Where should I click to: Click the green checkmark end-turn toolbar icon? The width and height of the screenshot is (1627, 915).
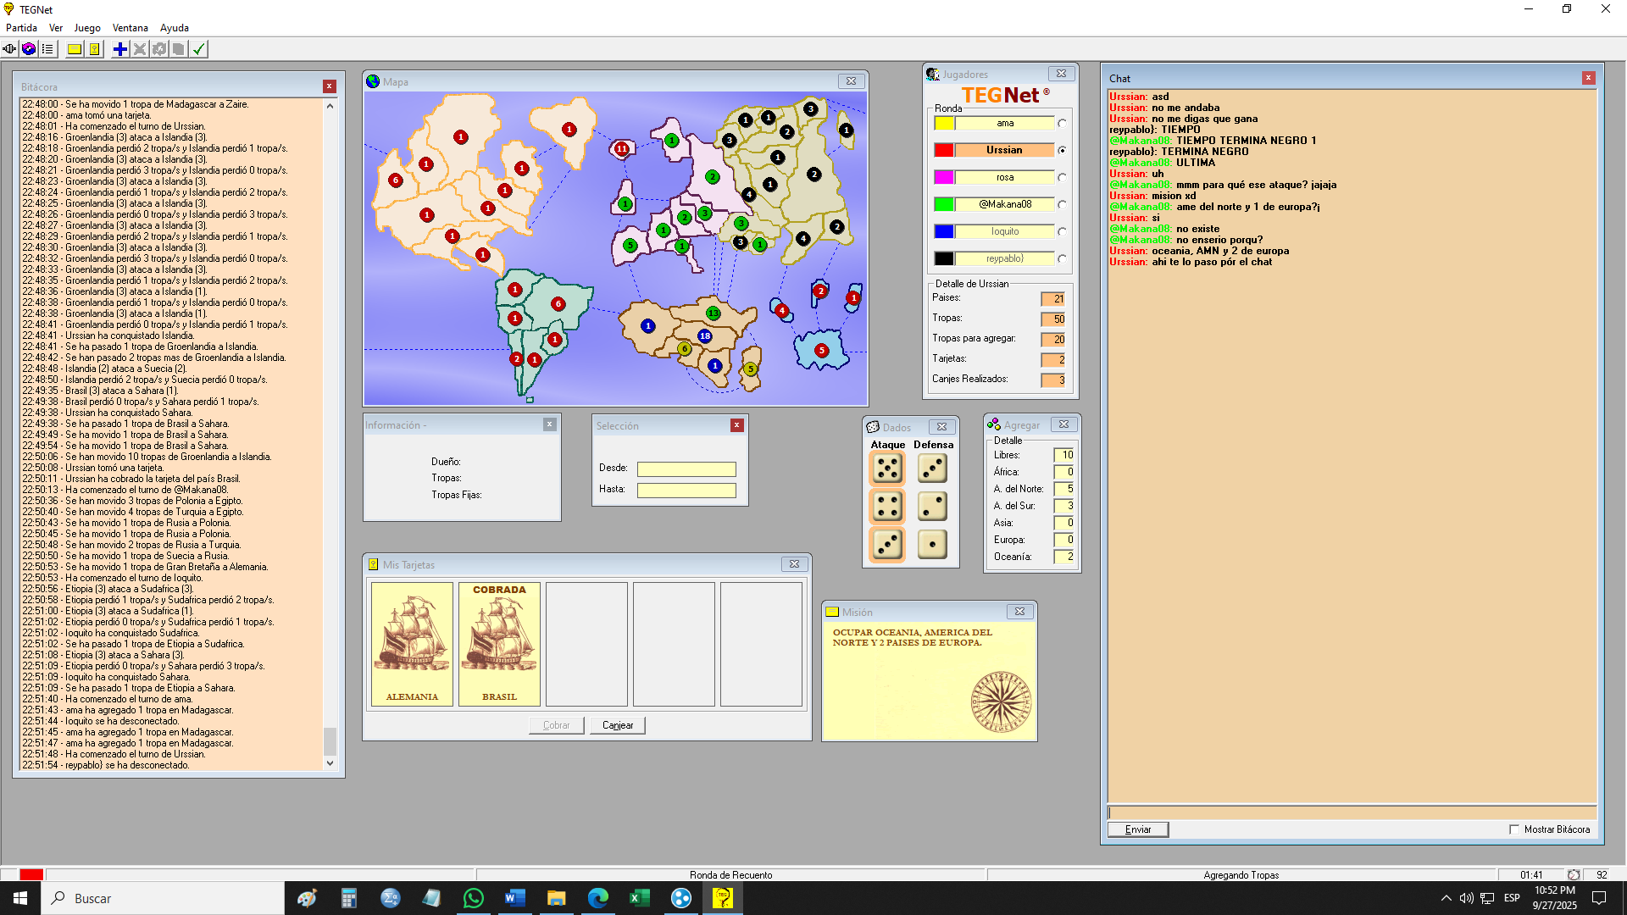pyautogui.click(x=199, y=49)
